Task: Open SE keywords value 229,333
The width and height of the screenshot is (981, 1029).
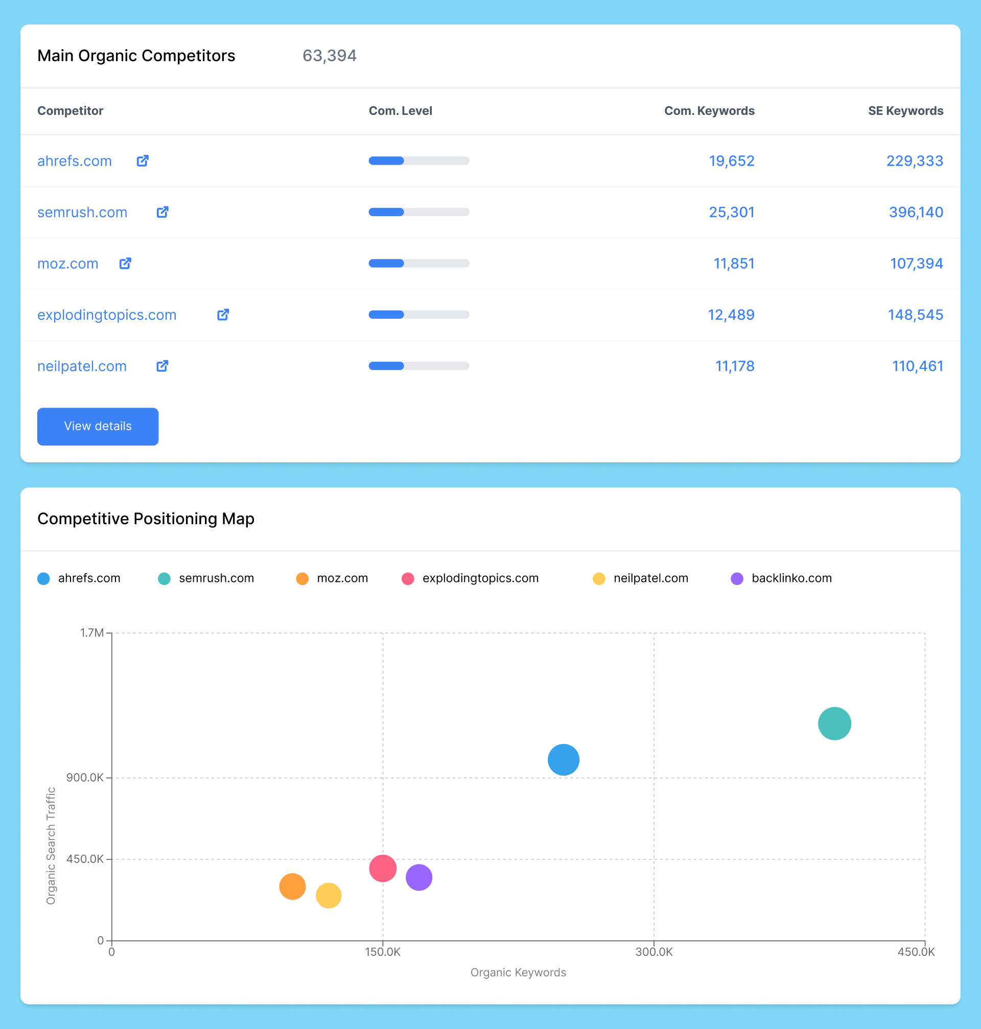Action: pyautogui.click(x=915, y=161)
